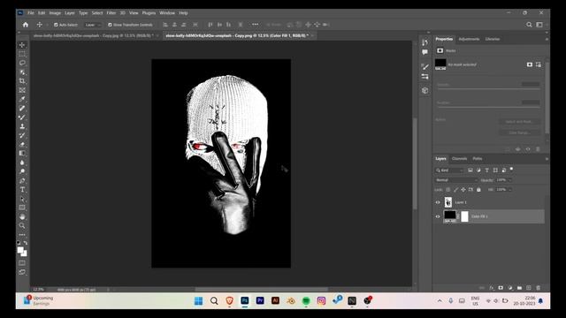Switch to the Paths tab

[478, 159]
